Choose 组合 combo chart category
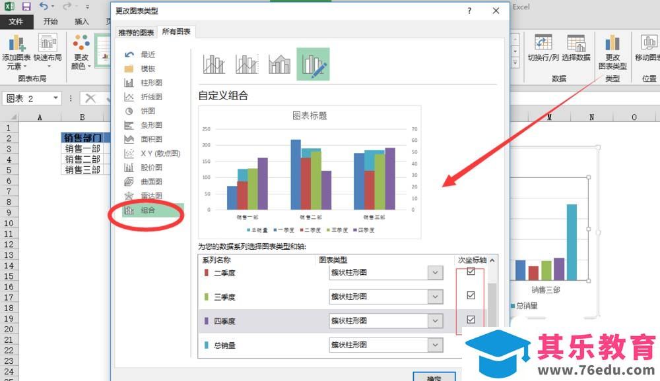 (153, 210)
